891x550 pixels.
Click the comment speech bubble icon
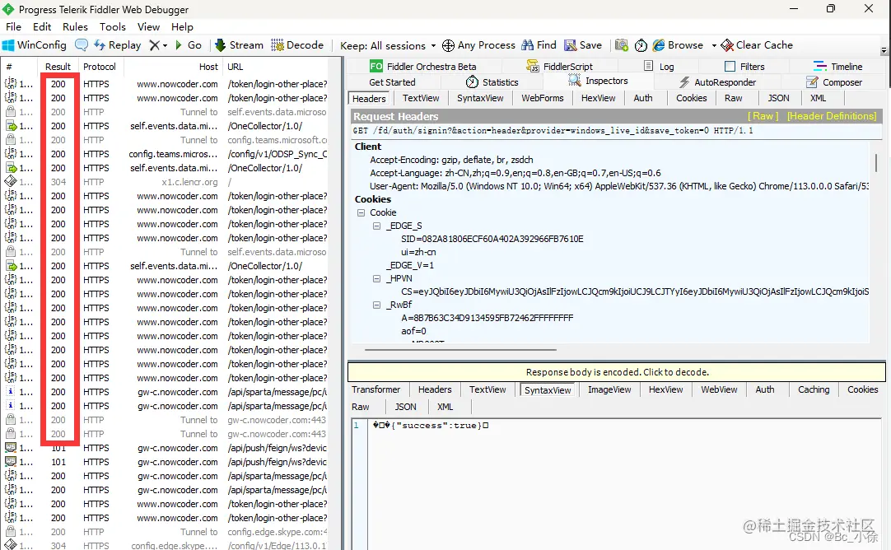(82, 45)
